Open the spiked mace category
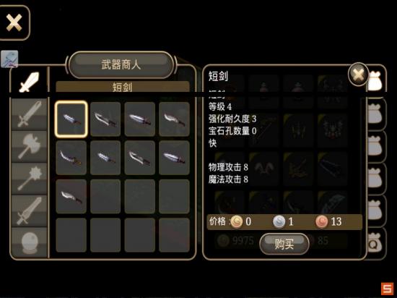Viewport: 397px width, 298px height. (29, 179)
